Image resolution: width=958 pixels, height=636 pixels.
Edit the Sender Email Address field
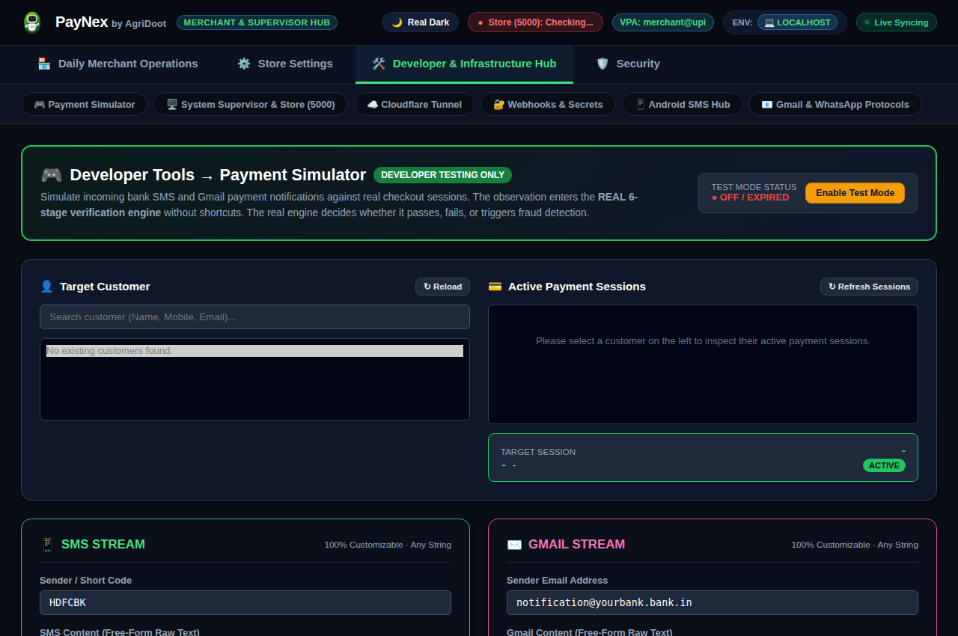point(713,602)
